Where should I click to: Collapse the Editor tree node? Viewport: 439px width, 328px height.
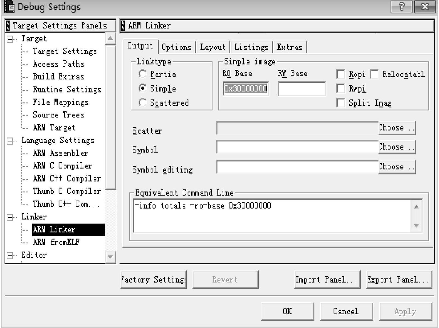click(10, 256)
